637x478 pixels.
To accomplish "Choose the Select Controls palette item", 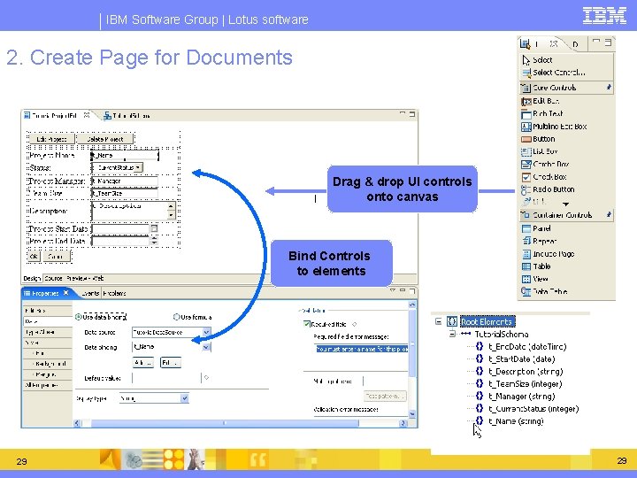I will pyautogui.click(x=554, y=73).
